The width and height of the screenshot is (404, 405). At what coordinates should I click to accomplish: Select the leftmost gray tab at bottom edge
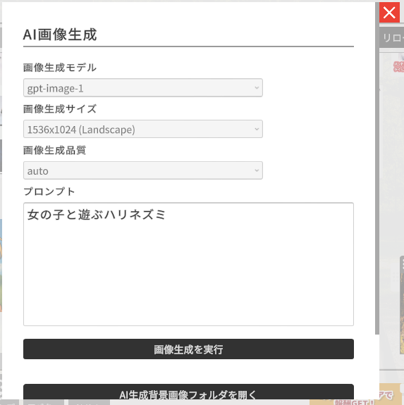tap(9, 402)
